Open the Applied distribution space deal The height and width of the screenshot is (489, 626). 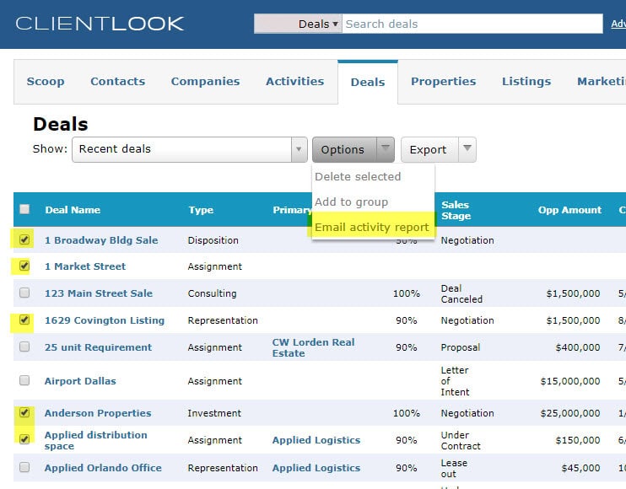(96, 440)
